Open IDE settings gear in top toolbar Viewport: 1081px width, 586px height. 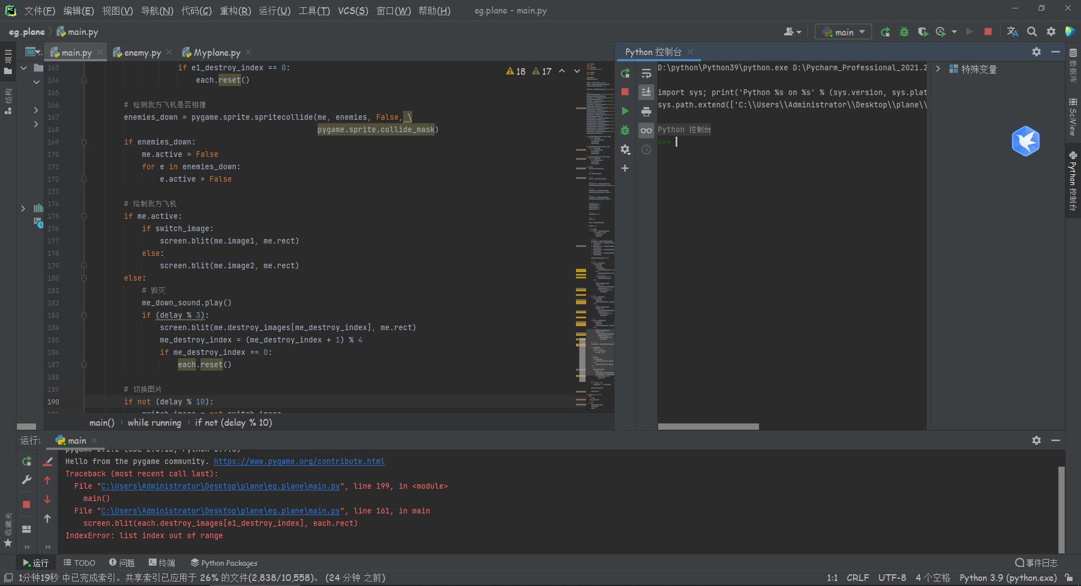(x=1051, y=32)
